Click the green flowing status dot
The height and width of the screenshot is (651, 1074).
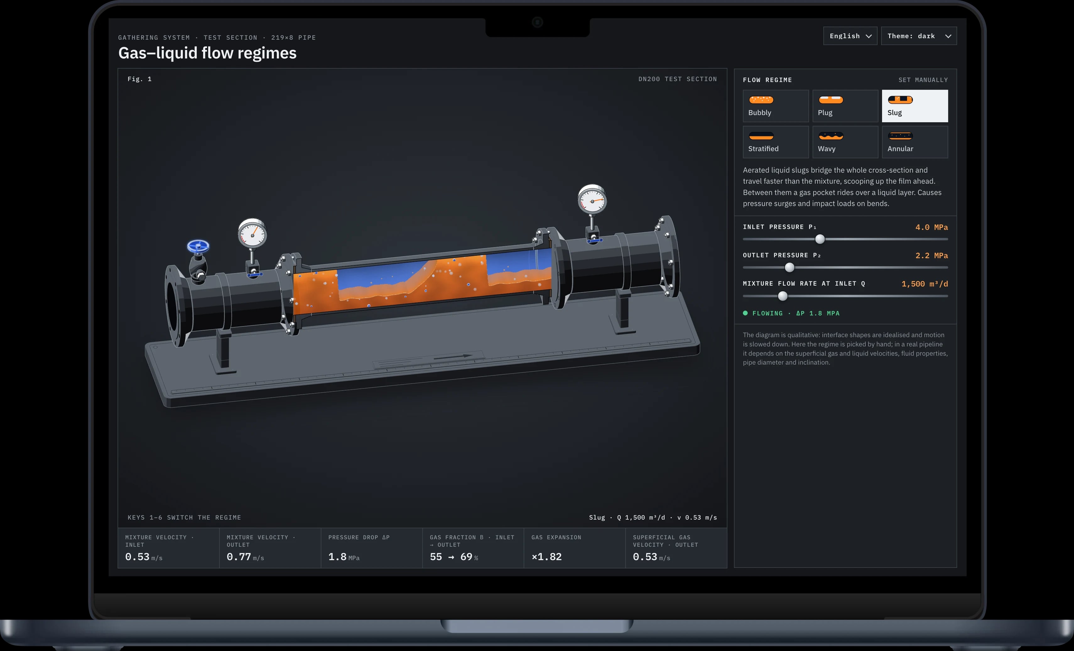coord(745,313)
